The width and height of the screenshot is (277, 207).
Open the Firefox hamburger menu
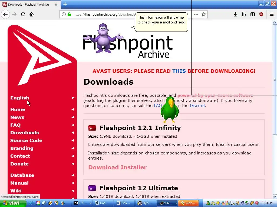point(272,14)
